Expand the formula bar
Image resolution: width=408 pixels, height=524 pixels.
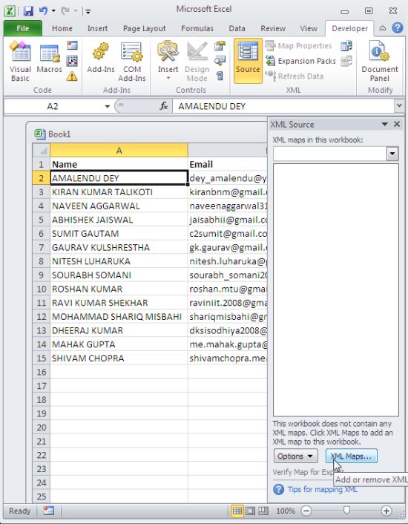(399, 106)
